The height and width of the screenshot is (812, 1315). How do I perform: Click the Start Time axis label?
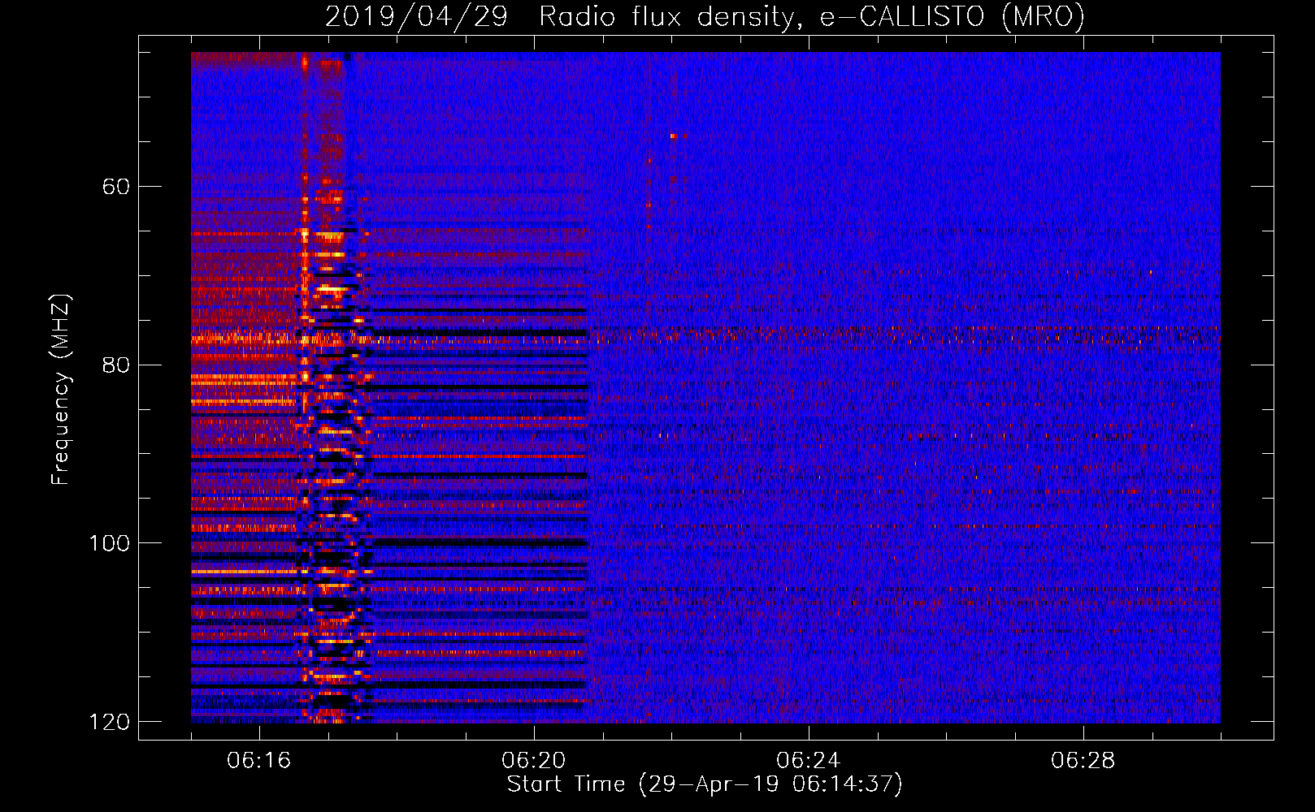705,784
